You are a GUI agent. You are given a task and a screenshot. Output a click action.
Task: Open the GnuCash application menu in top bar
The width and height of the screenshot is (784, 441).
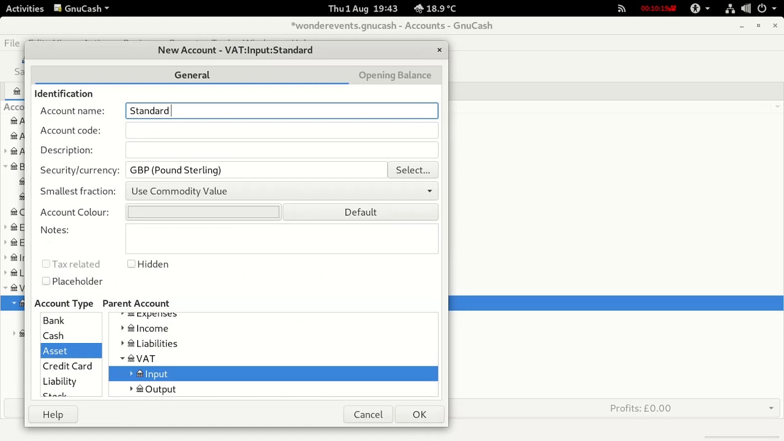coord(81,9)
